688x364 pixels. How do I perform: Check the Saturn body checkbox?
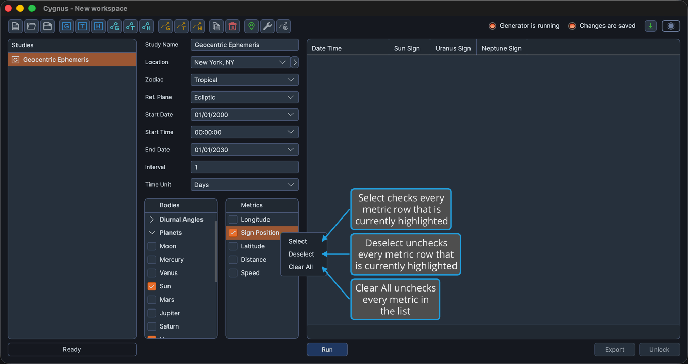click(152, 326)
